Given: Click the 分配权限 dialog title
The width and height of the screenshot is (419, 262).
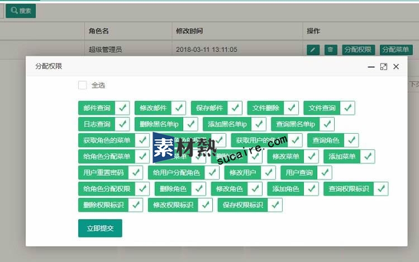Looking at the screenshot, I should pyautogui.click(x=49, y=66).
